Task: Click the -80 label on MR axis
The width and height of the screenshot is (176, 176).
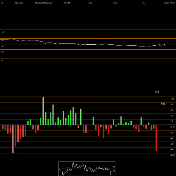Action: (172, 150)
